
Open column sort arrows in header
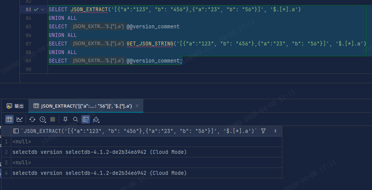coord(275,131)
